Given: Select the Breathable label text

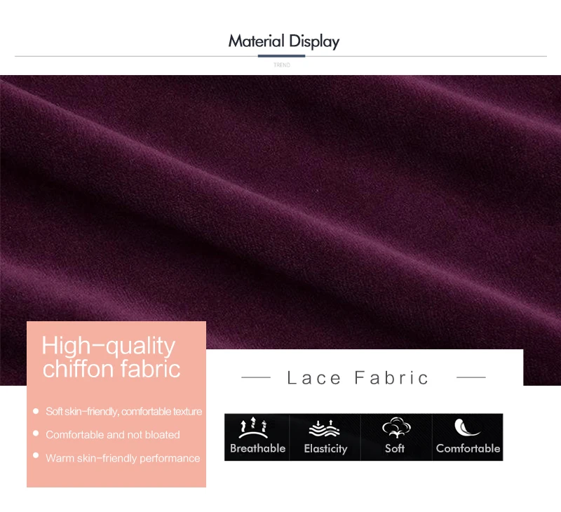Looking at the screenshot, I should pos(257,448).
